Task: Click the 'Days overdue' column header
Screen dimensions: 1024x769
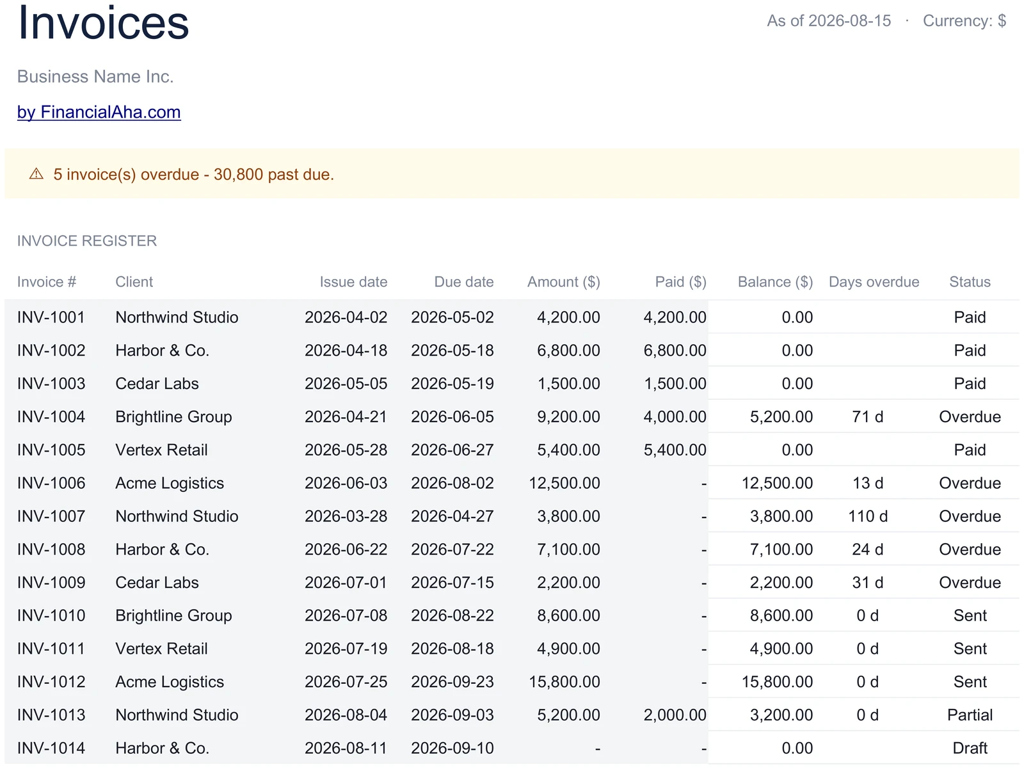Action: tap(874, 282)
